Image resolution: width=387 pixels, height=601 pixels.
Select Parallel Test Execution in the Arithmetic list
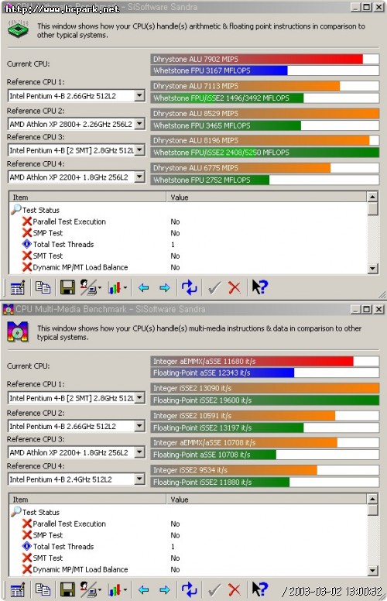coord(69,222)
